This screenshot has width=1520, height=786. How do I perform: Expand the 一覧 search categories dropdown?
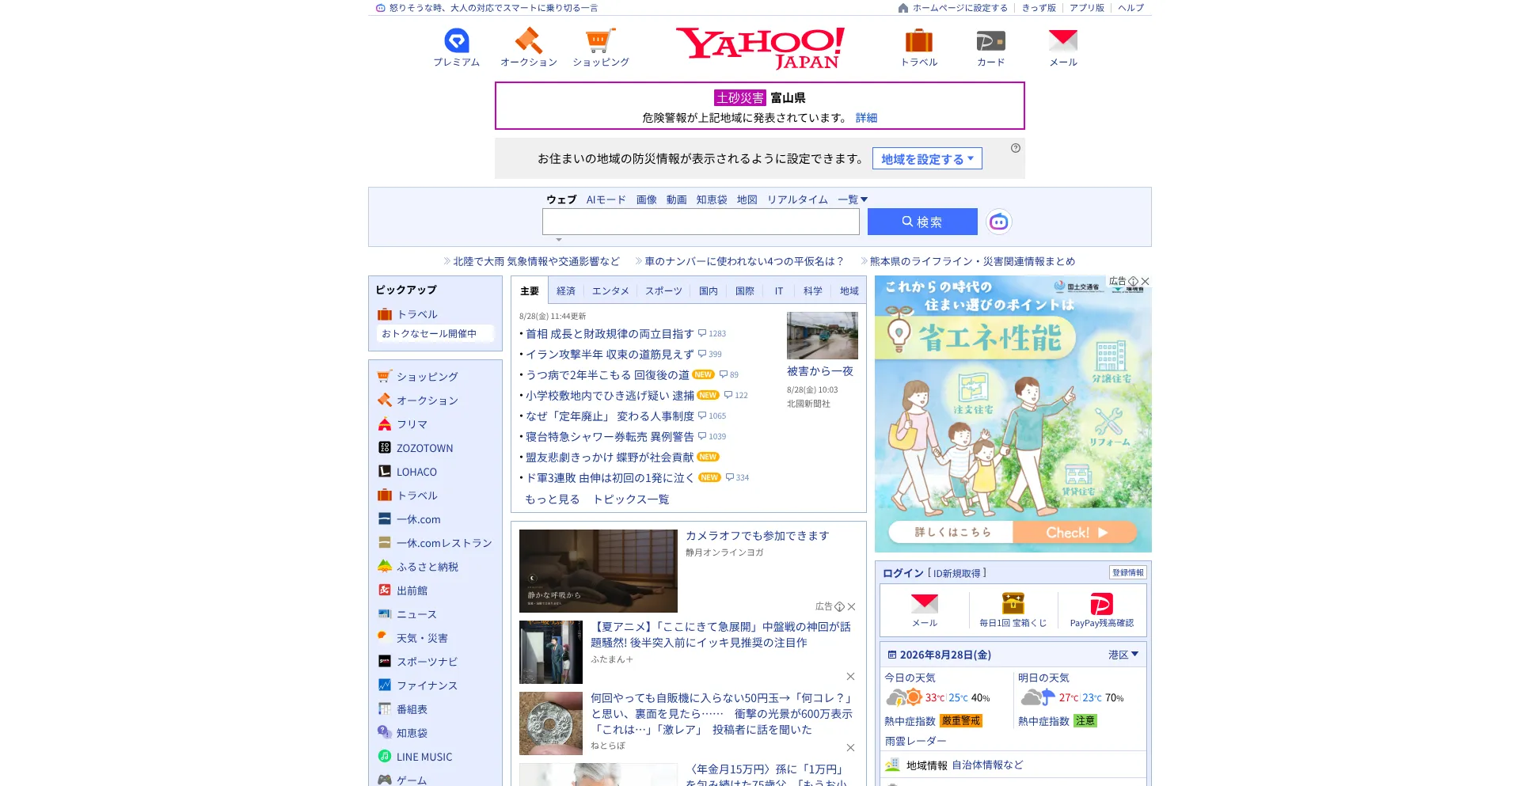click(x=853, y=199)
